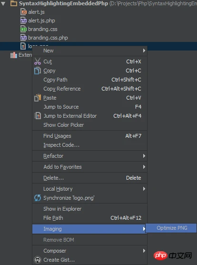Click the Paste clipboard icon
This screenshot has width=197, height=265.
coord(38,98)
